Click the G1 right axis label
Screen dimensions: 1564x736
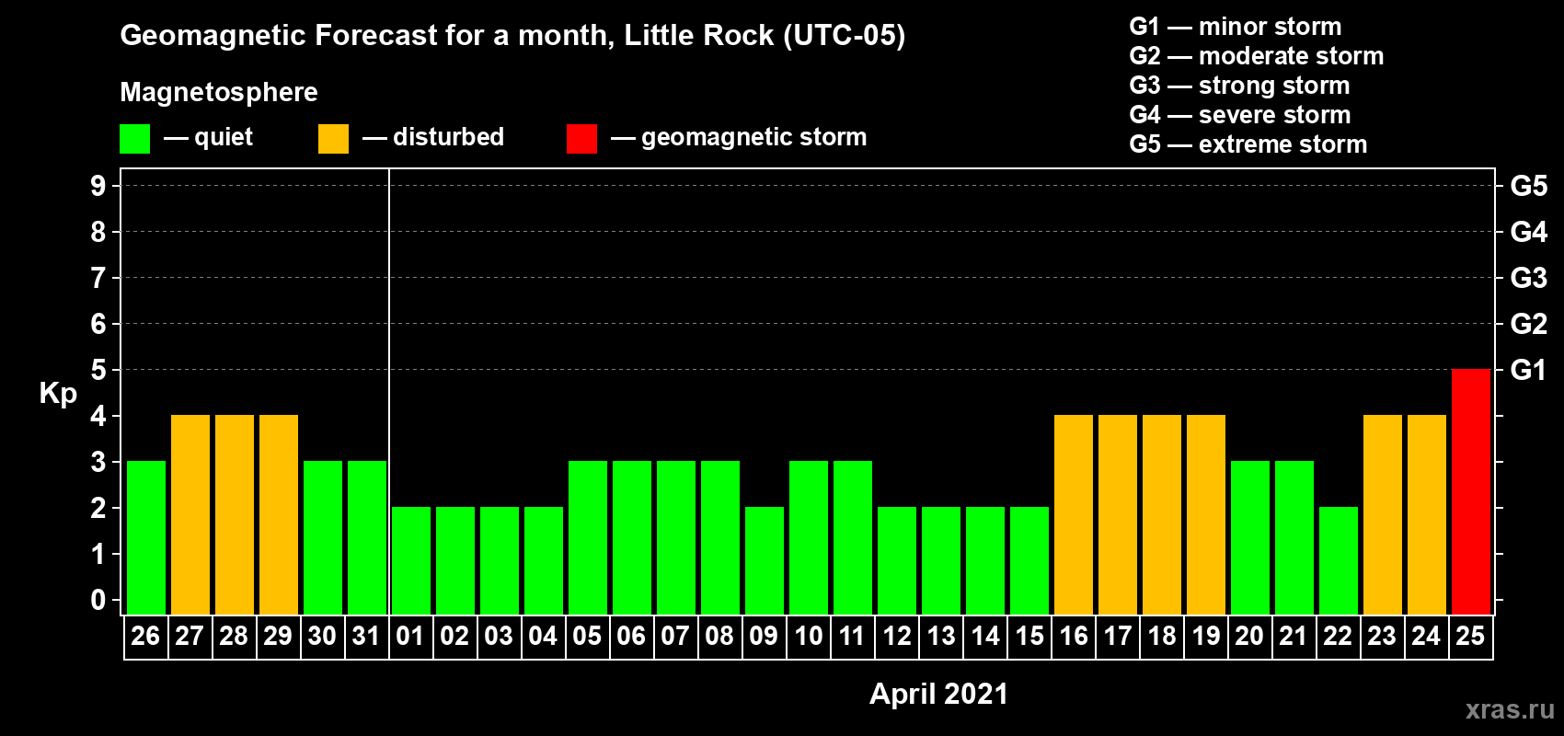point(1528,370)
